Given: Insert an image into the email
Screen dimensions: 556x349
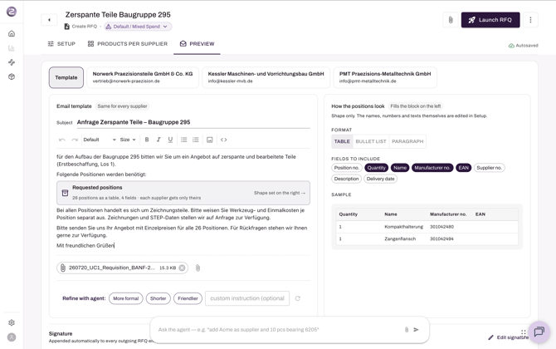Looking at the screenshot, I should (x=210, y=140).
